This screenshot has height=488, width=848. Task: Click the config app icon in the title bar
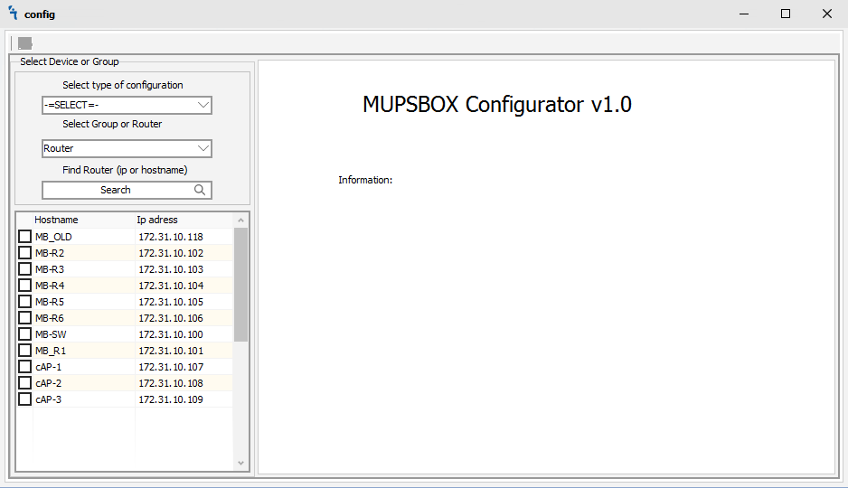13,14
